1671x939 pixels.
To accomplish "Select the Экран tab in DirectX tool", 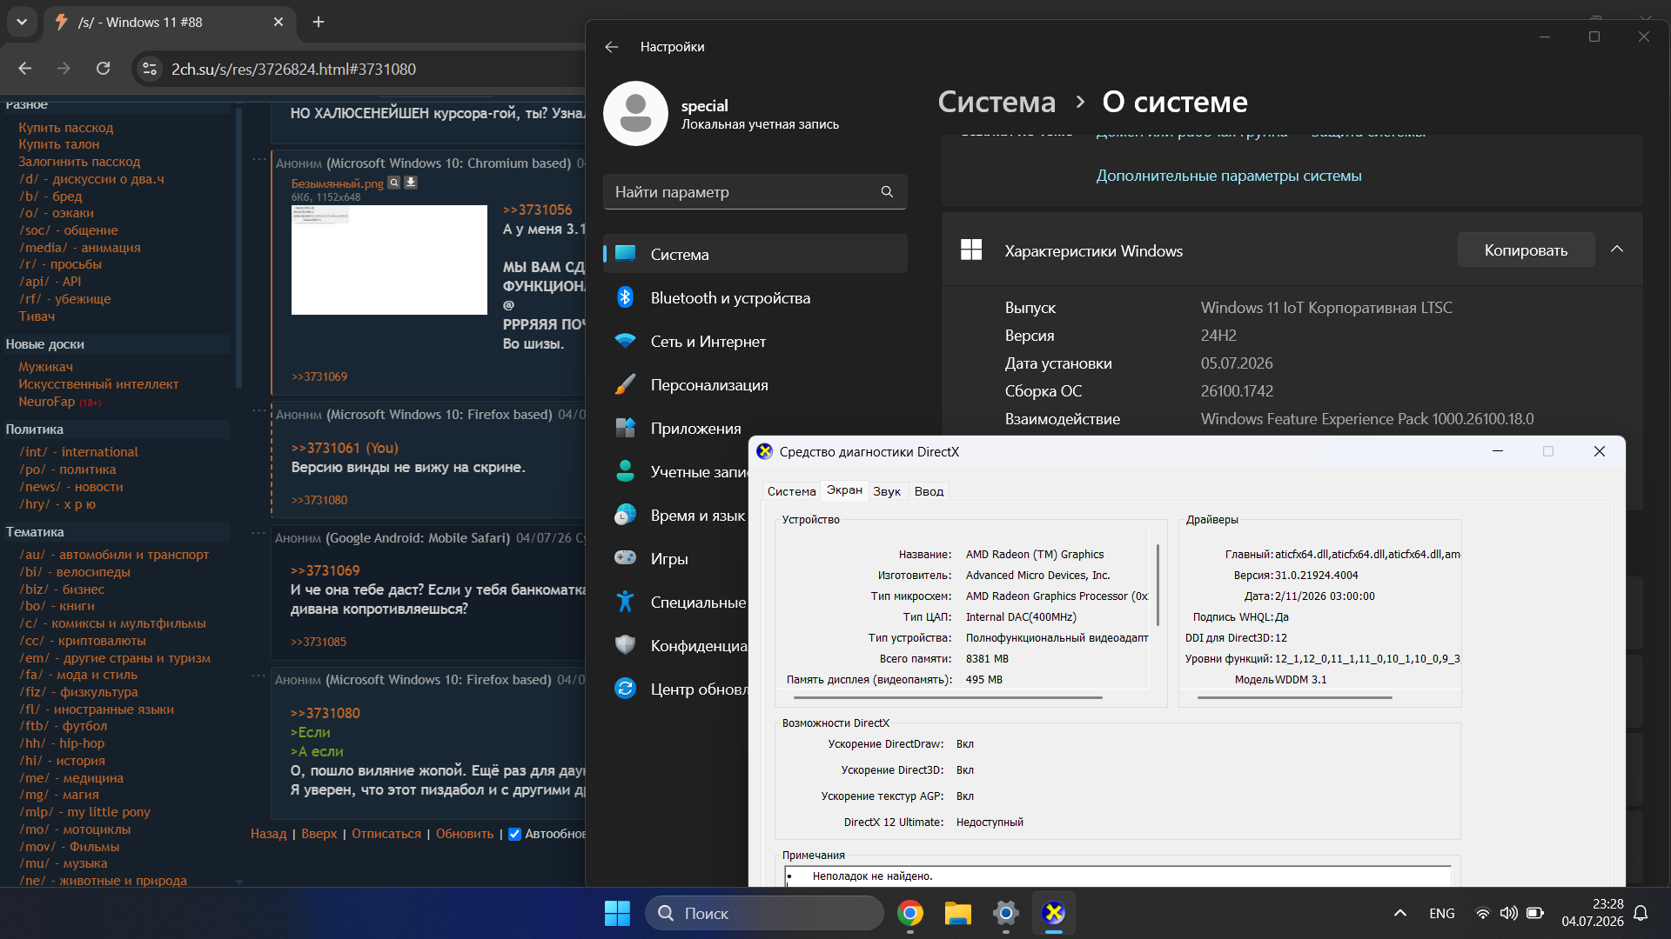I will point(844,490).
